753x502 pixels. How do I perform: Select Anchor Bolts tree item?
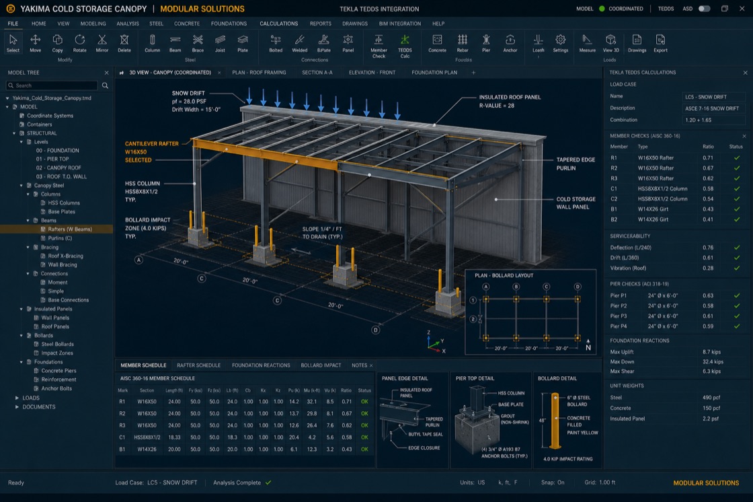click(x=56, y=388)
